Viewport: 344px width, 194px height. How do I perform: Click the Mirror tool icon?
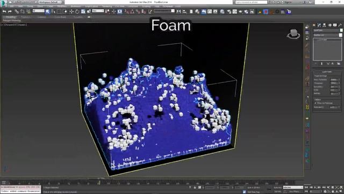(x=178, y=11)
